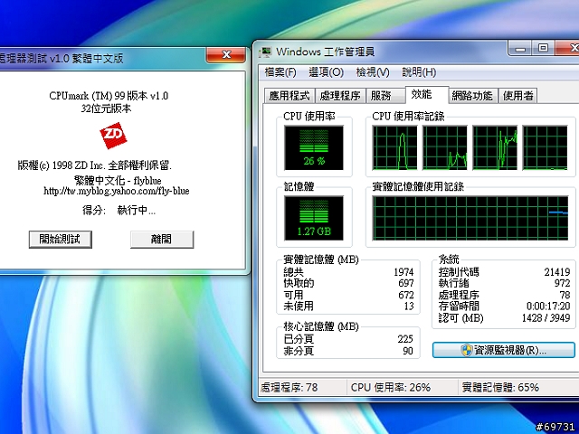Click the first CPU core history graph
The height and width of the screenshot is (434, 579).
pyautogui.click(x=394, y=147)
